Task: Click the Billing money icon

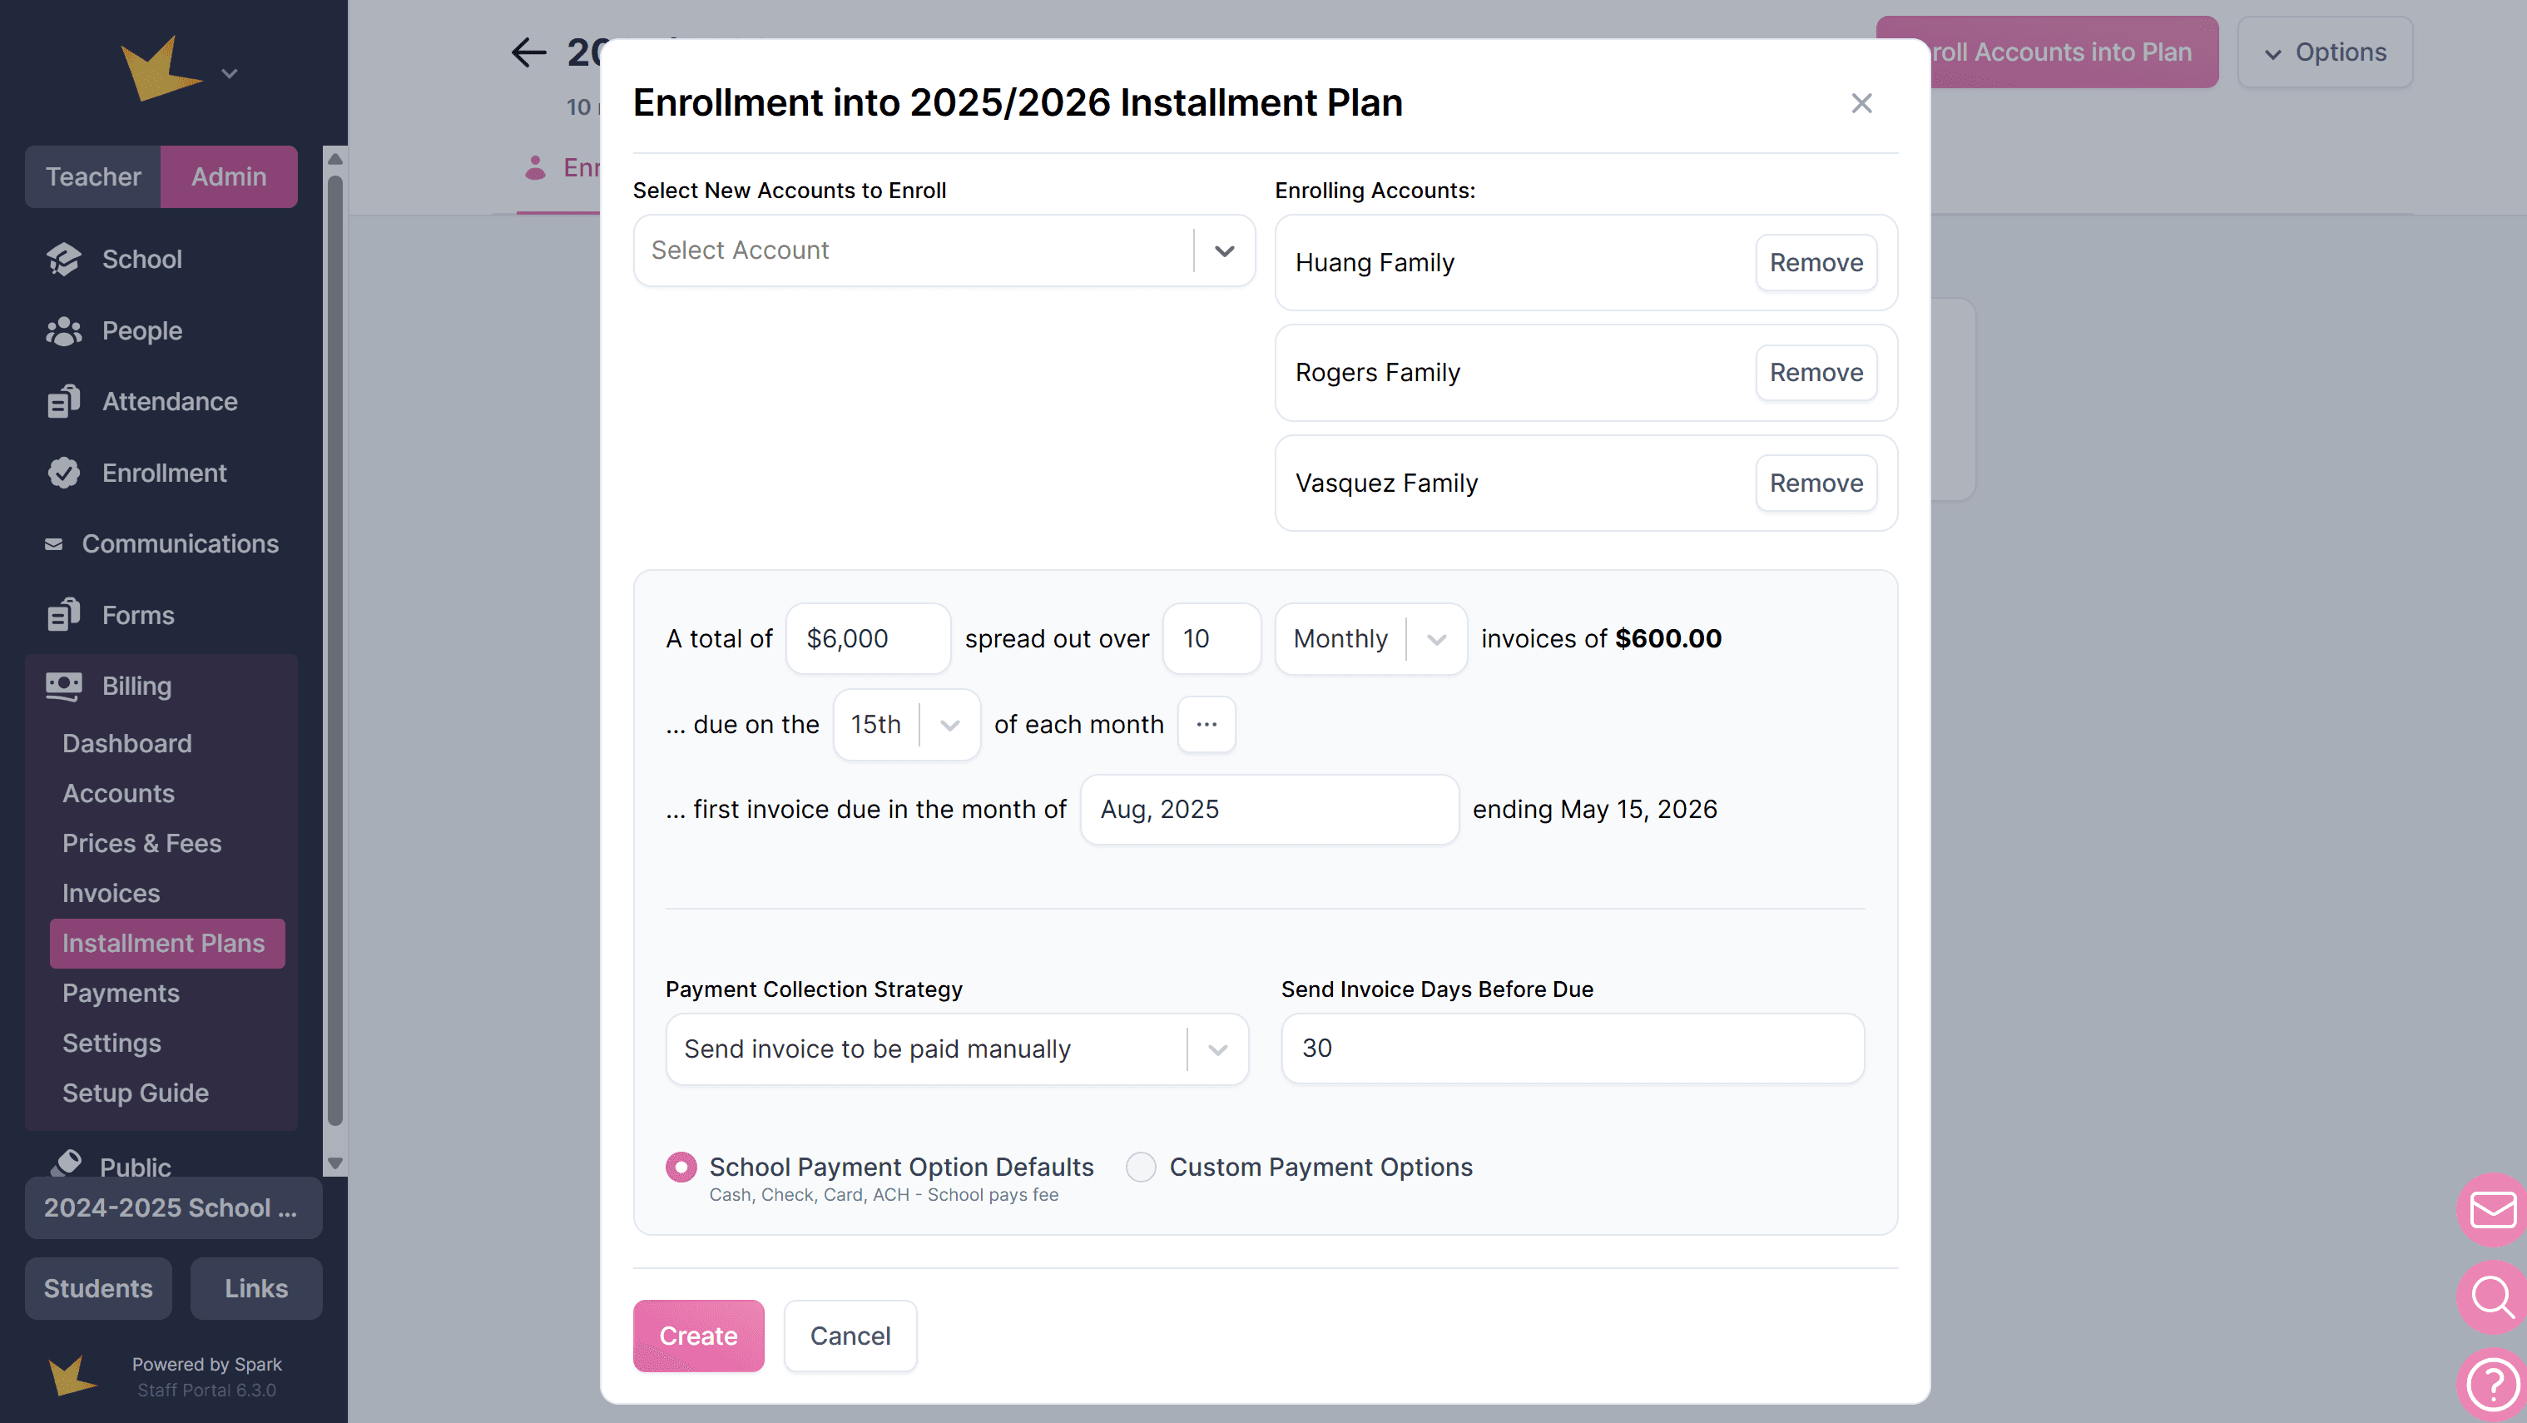Action: (64, 686)
